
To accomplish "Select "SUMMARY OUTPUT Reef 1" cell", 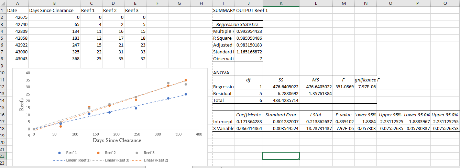I will click(240, 10).
